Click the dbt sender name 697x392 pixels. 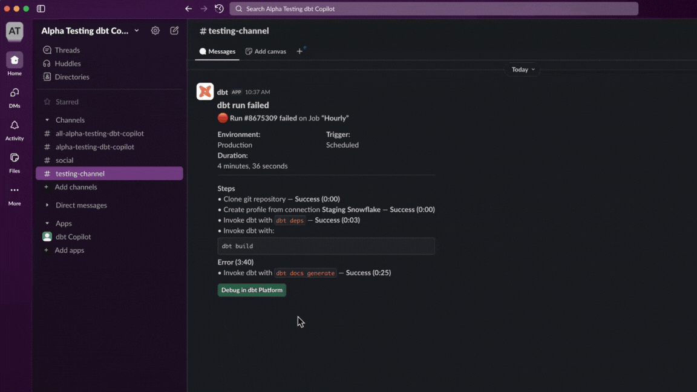222,92
